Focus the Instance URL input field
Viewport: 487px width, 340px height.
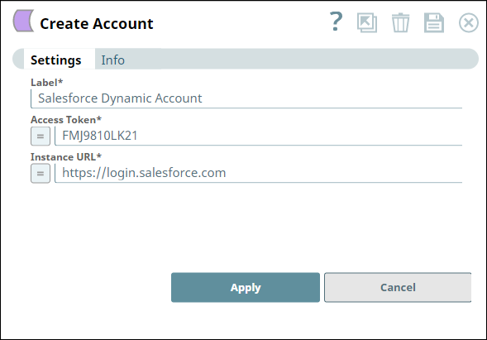(x=259, y=173)
